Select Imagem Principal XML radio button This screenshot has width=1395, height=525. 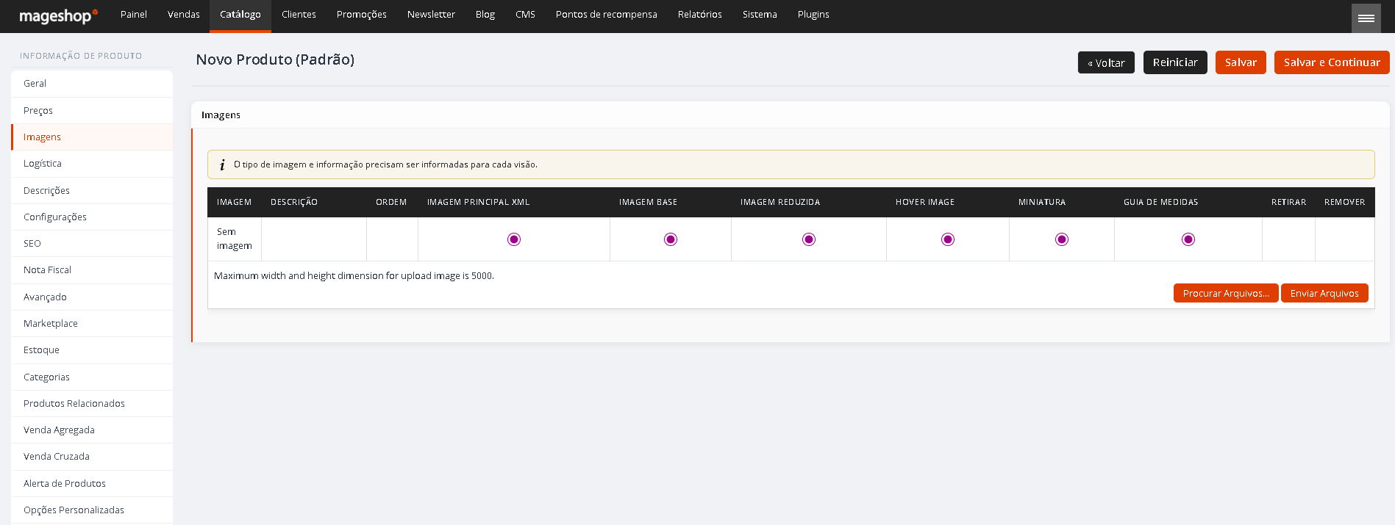(514, 239)
